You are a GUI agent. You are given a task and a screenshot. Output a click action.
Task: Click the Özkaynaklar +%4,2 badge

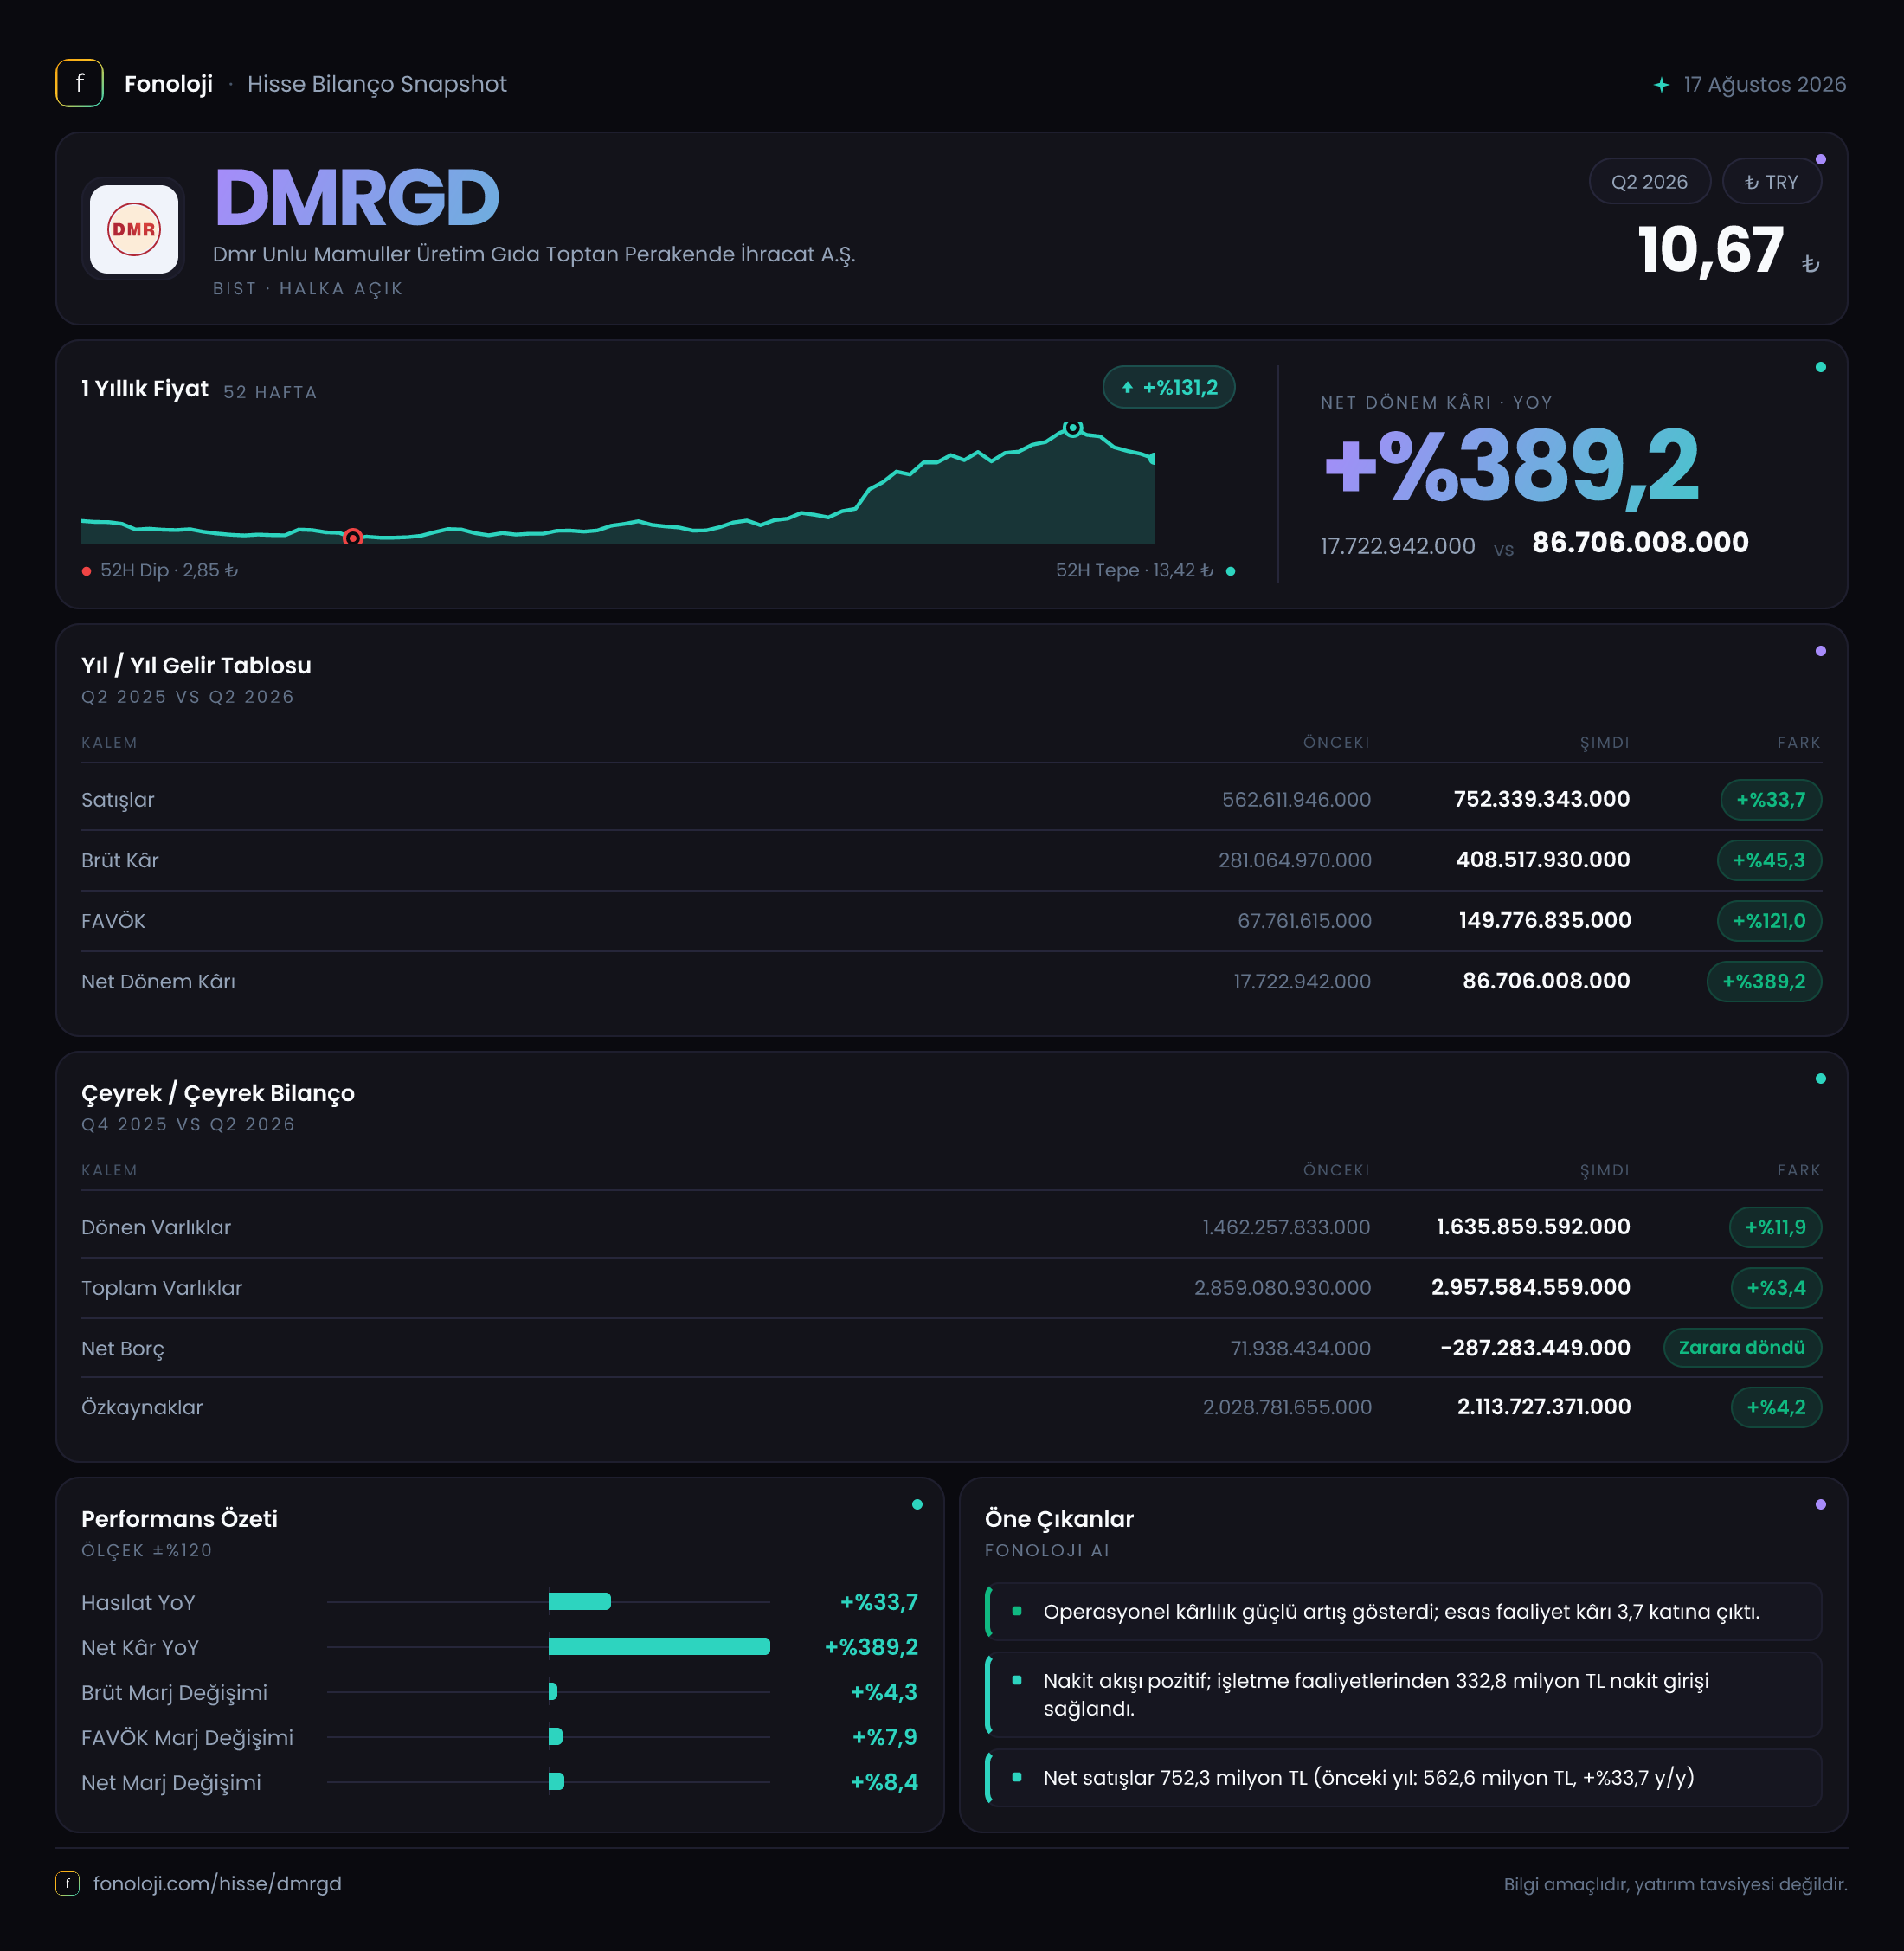click(x=1776, y=1408)
